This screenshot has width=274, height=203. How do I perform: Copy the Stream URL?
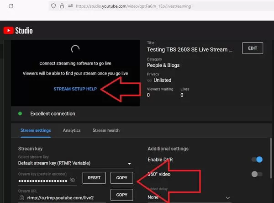tap(122, 195)
